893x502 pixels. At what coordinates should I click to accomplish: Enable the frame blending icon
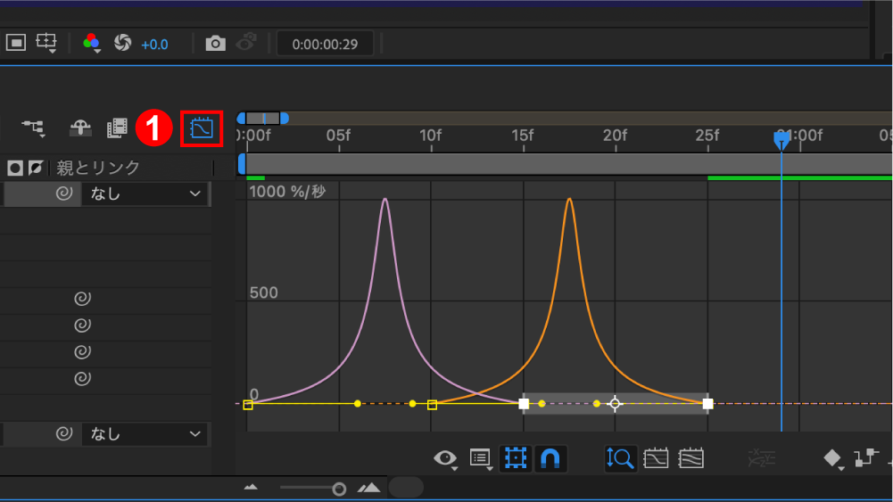[x=117, y=128]
